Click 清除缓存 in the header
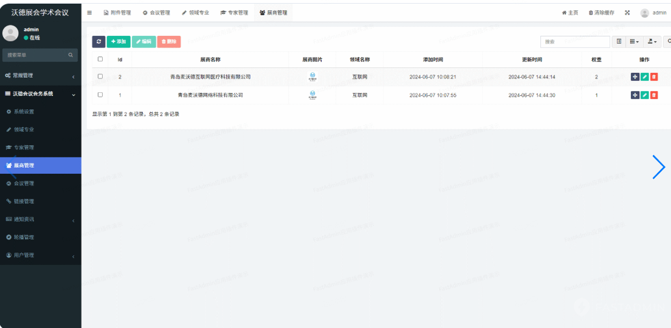 [601, 13]
